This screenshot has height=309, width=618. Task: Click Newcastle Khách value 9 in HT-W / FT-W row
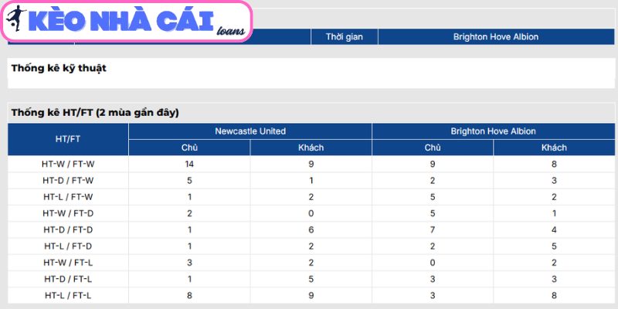tap(311, 164)
